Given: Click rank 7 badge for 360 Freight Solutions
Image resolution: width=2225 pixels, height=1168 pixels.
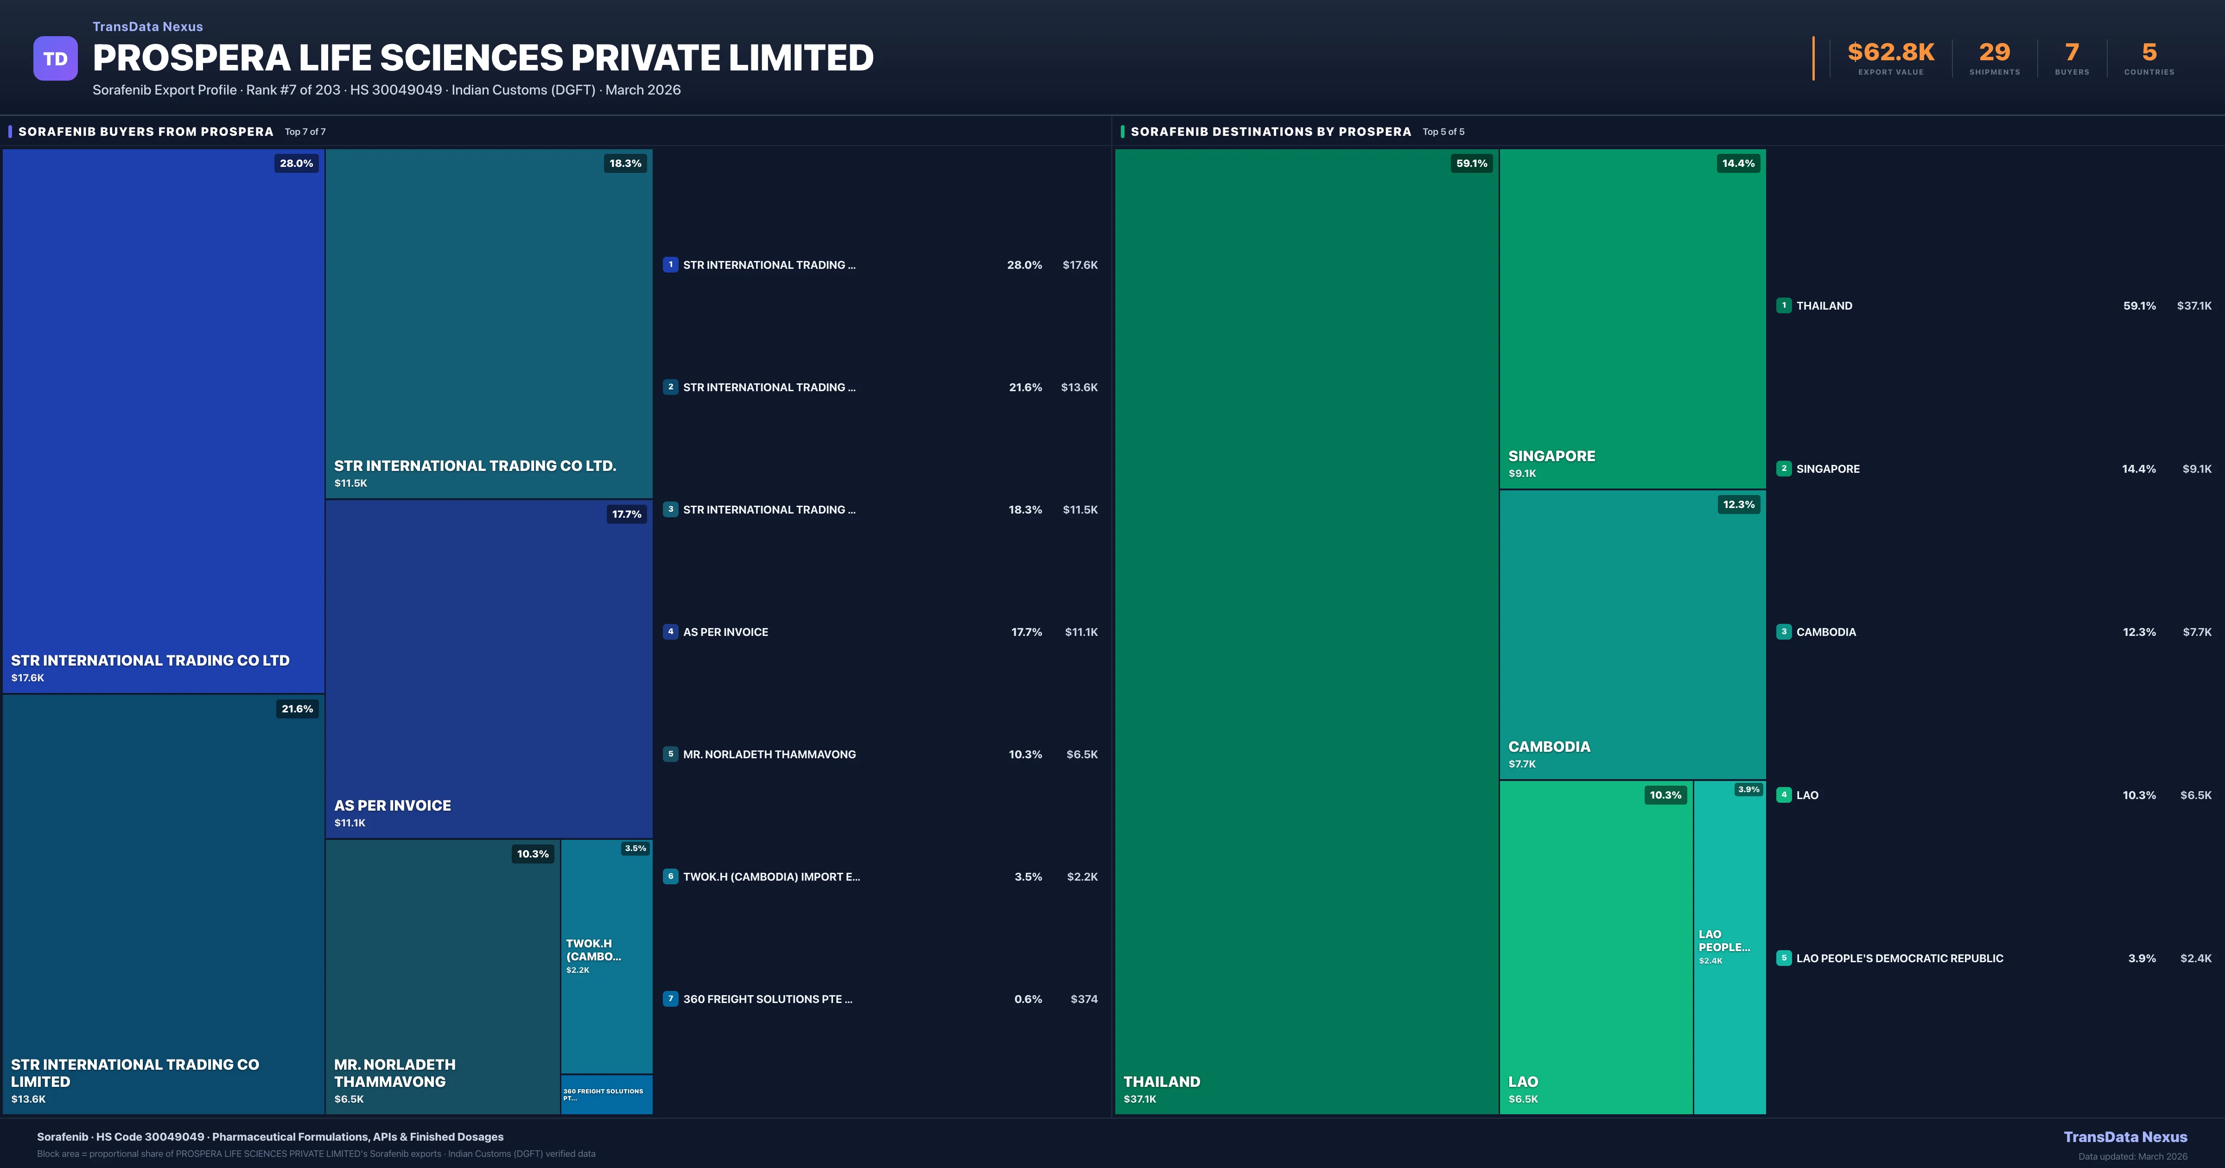Looking at the screenshot, I should [670, 999].
